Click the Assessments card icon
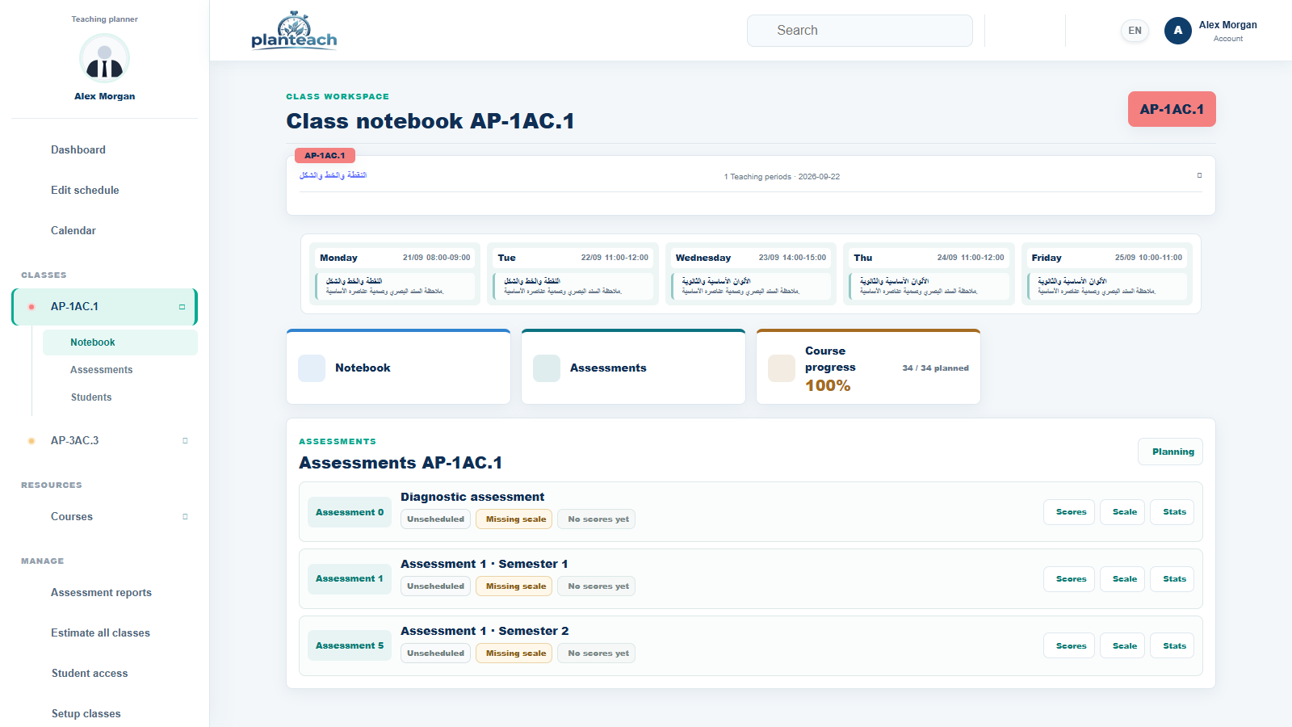The image size is (1292, 727). [x=547, y=368]
